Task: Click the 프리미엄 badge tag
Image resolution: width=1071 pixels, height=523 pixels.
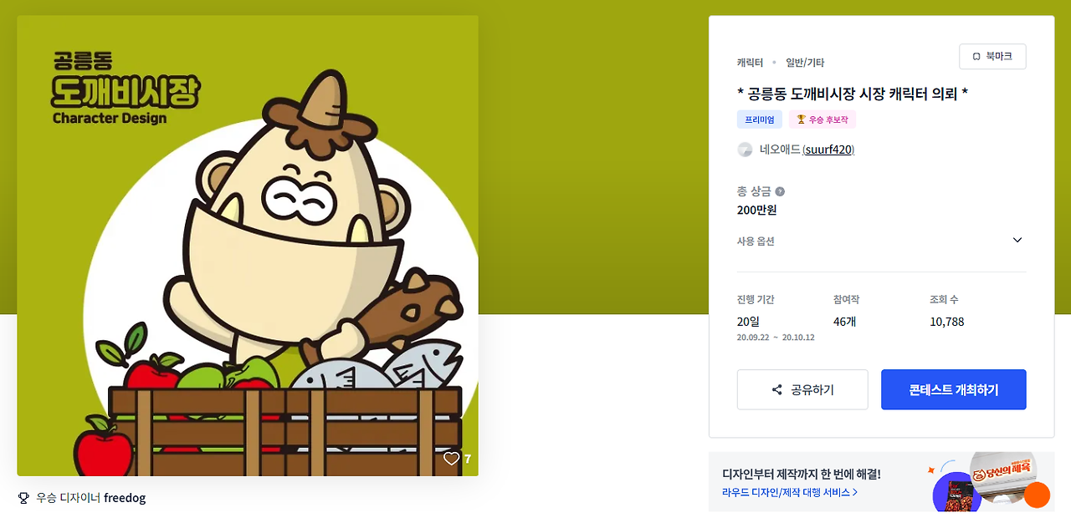Action: [760, 119]
